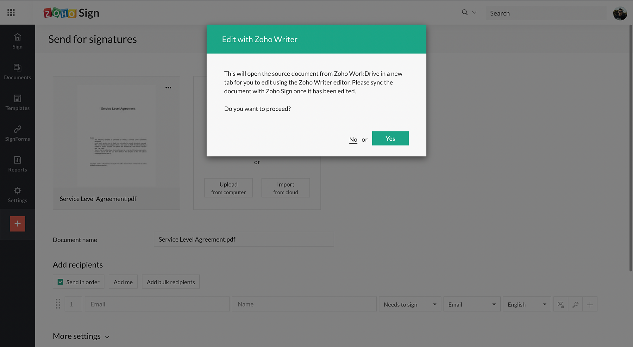Open the Email delivery dropdown
This screenshot has width=633, height=347.
(472, 304)
